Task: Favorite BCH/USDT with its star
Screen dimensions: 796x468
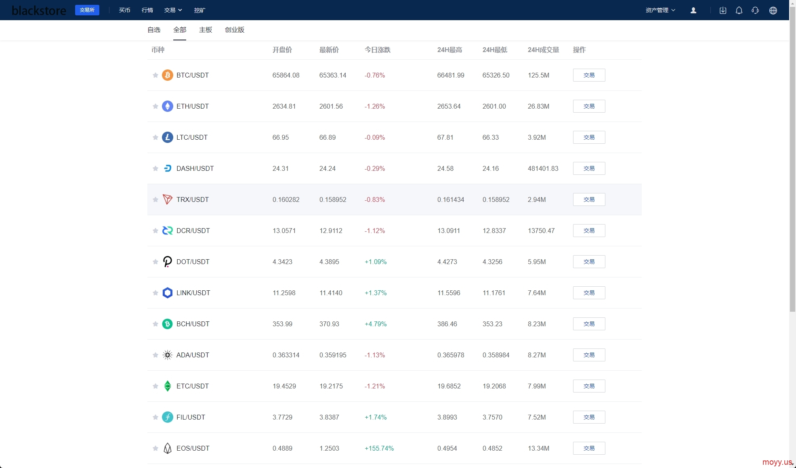Action: tap(155, 324)
